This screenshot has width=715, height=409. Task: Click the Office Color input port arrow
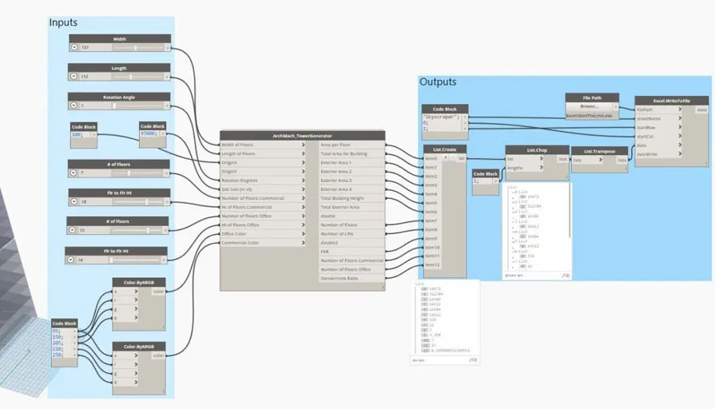(x=304, y=233)
